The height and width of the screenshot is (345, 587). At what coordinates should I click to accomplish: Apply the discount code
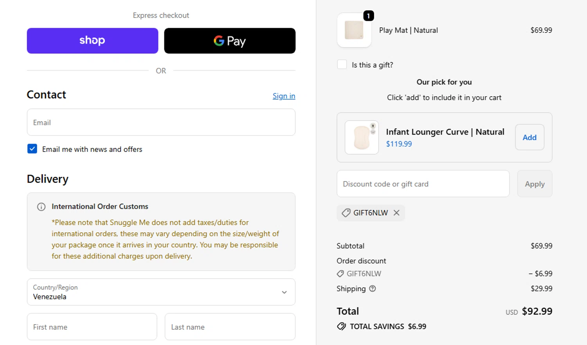coord(535,184)
